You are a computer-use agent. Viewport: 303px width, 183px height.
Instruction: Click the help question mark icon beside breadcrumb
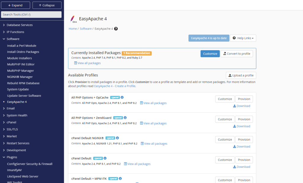(116, 29)
